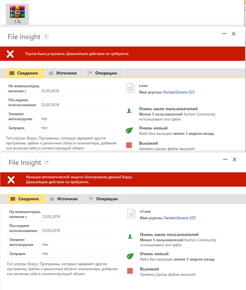Click 'Элемент автозагрузки' value Нет in top window

44,119
